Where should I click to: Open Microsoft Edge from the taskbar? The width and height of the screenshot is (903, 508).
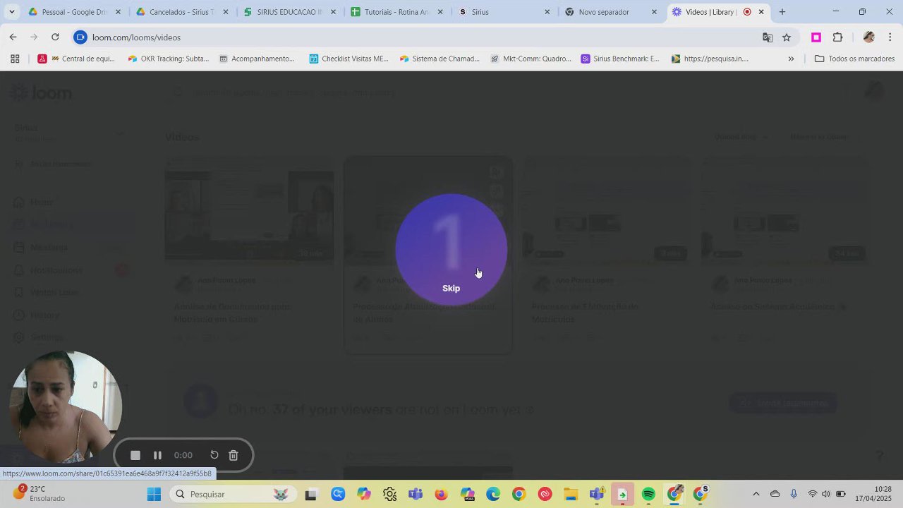492,494
